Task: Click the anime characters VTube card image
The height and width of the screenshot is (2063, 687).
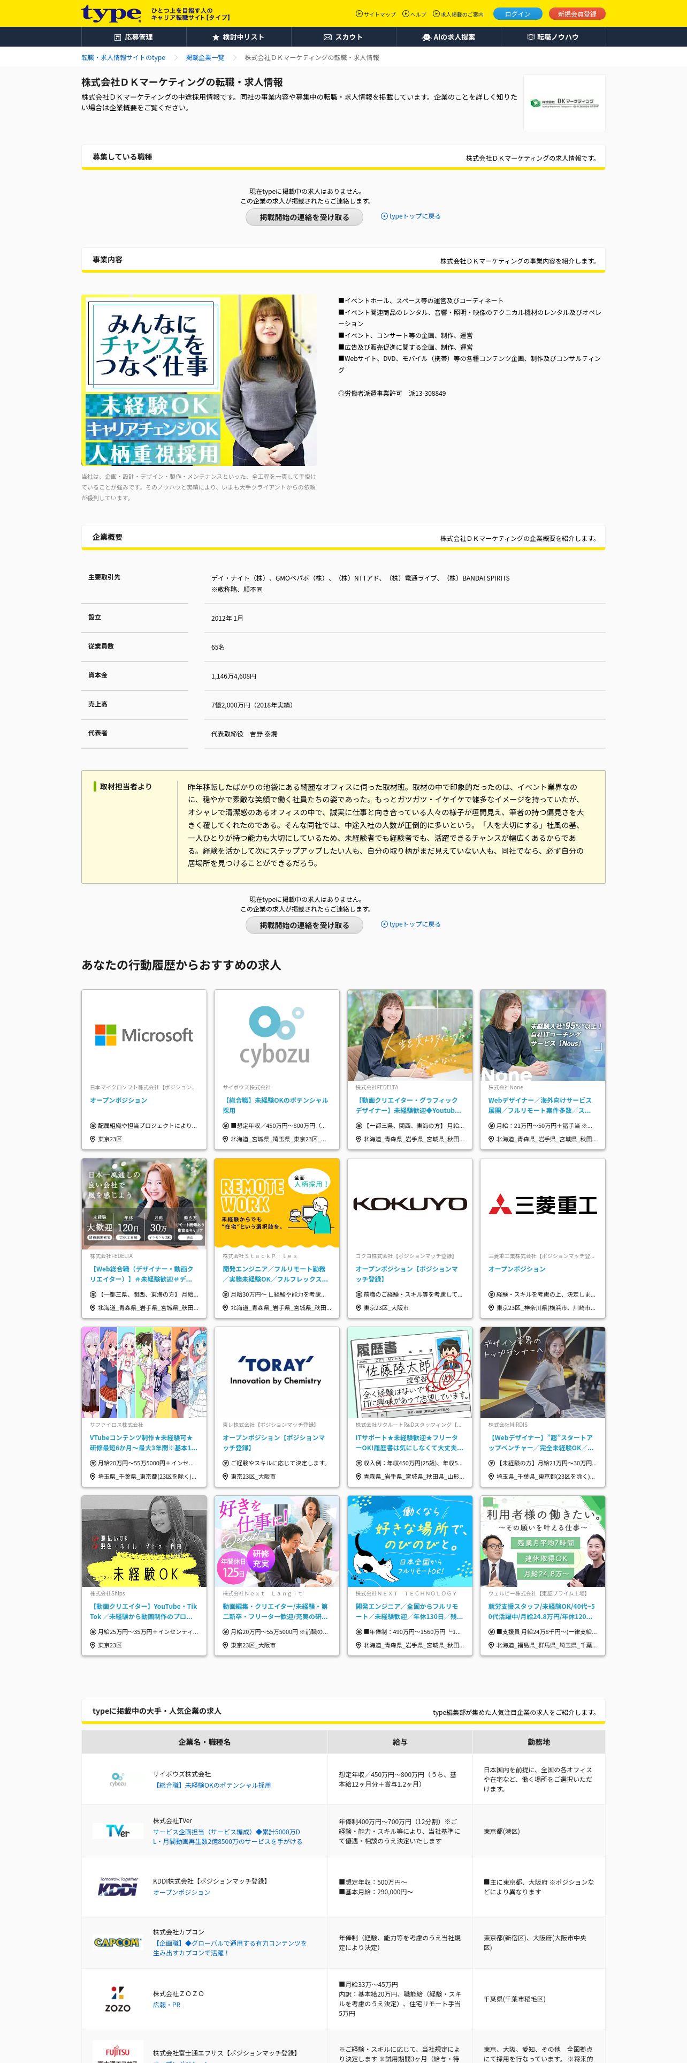Action: pyautogui.click(x=144, y=1372)
